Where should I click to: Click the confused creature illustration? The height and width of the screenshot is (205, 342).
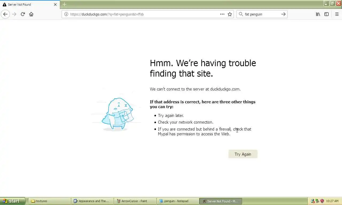[x=118, y=114]
